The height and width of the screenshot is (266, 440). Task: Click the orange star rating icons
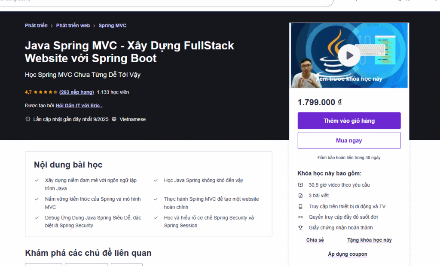46,92
